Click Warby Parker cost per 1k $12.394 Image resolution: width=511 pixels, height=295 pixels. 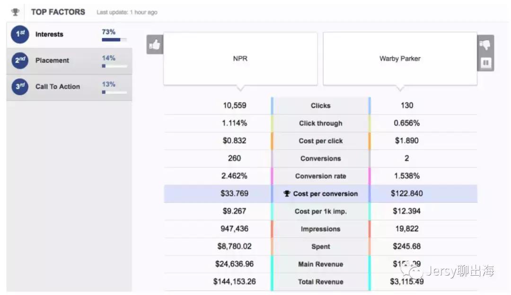click(x=407, y=211)
